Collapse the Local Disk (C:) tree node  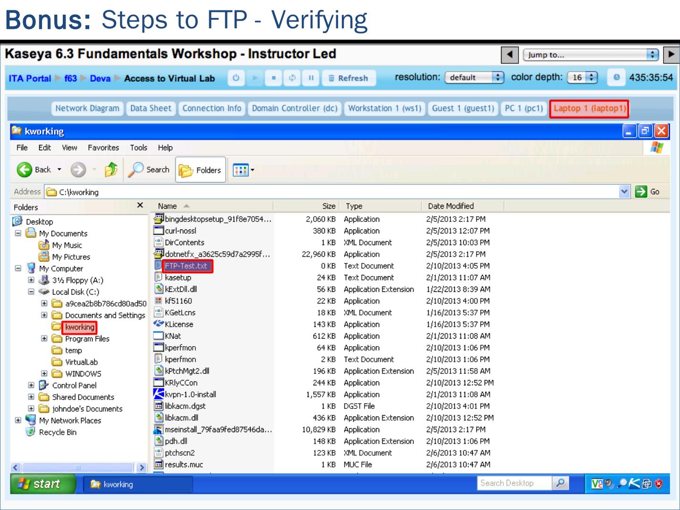tap(31, 292)
